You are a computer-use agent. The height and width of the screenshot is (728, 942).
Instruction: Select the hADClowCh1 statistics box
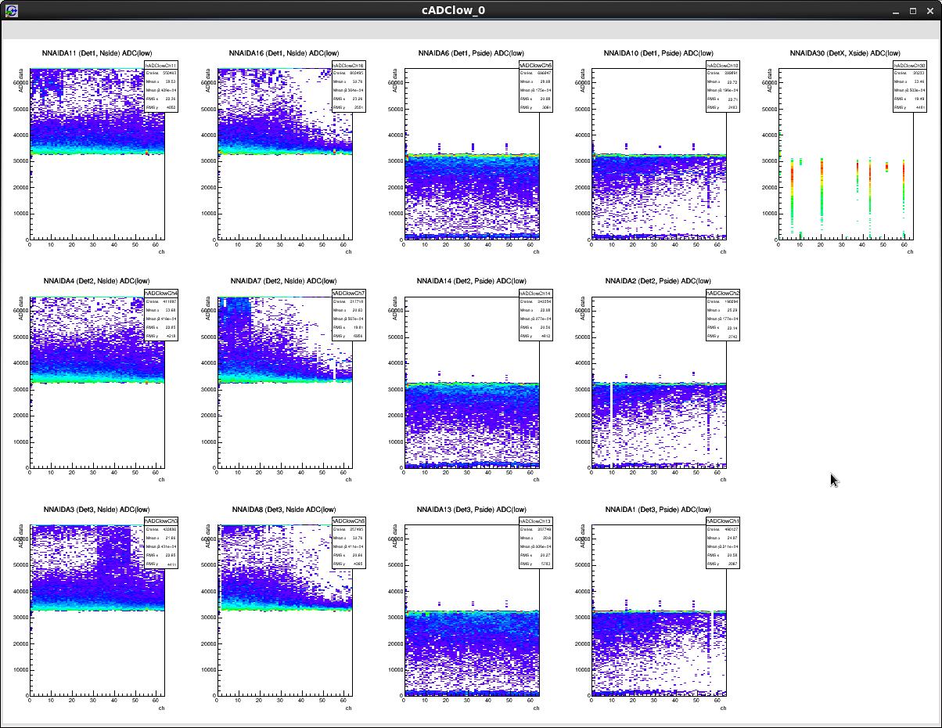tap(722, 542)
